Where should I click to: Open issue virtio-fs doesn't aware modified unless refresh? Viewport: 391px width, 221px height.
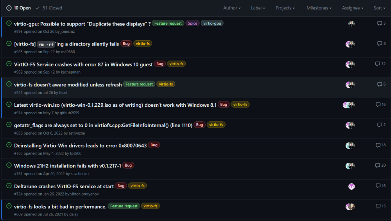pyautogui.click(x=68, y=84)
